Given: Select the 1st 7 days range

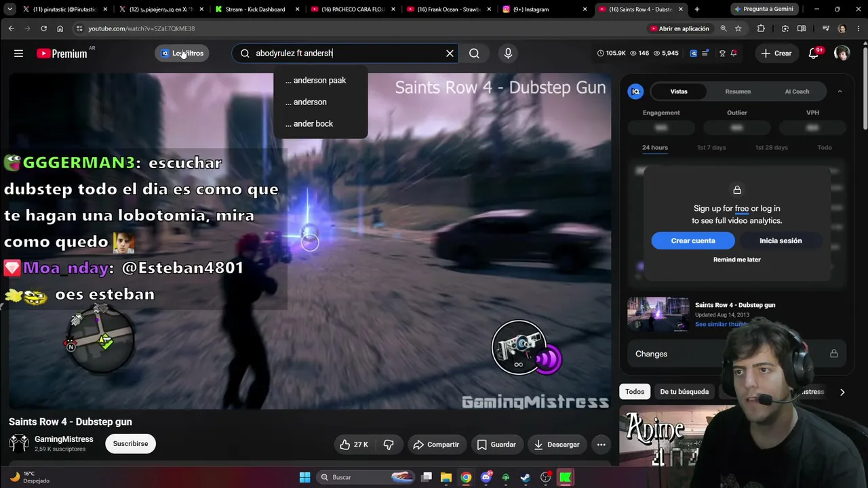Looking at the screenshot, I should point(711,148).
